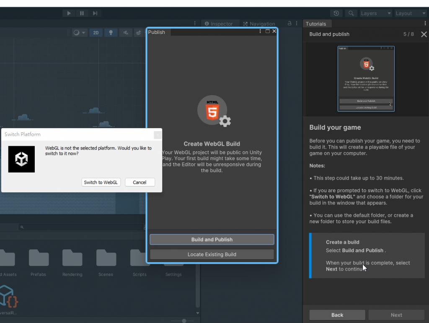The height and width of the screenshot is (323, 429).
Task: Select the Tutorials tab
Action: [x=317, y=24]
